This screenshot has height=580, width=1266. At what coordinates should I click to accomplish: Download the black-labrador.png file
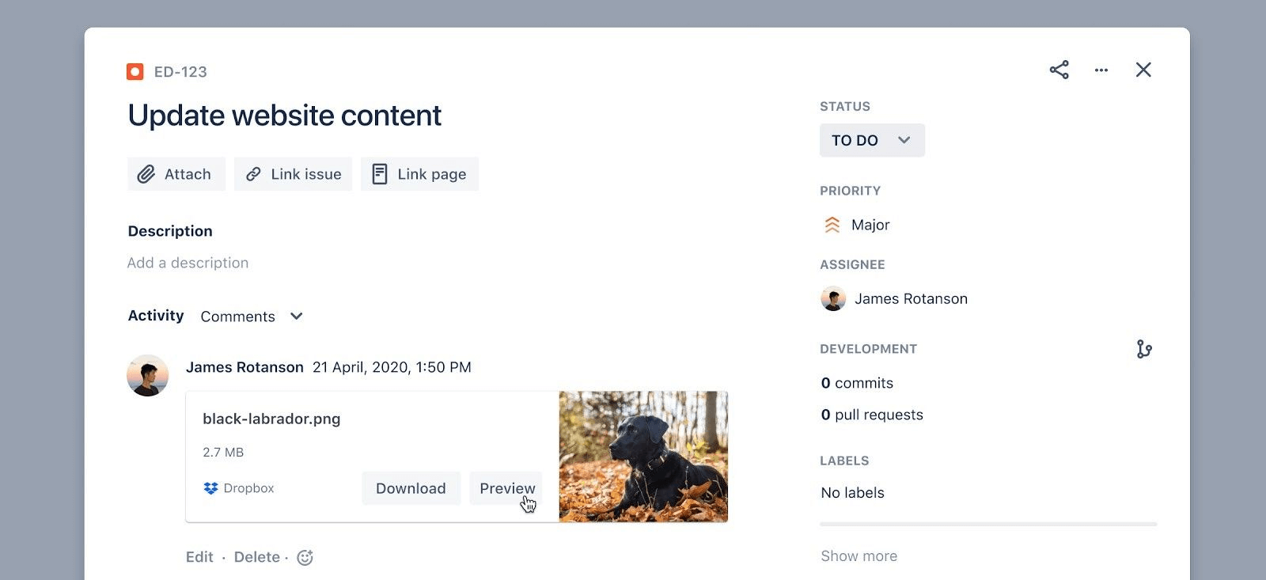click(x=411, y=489)
